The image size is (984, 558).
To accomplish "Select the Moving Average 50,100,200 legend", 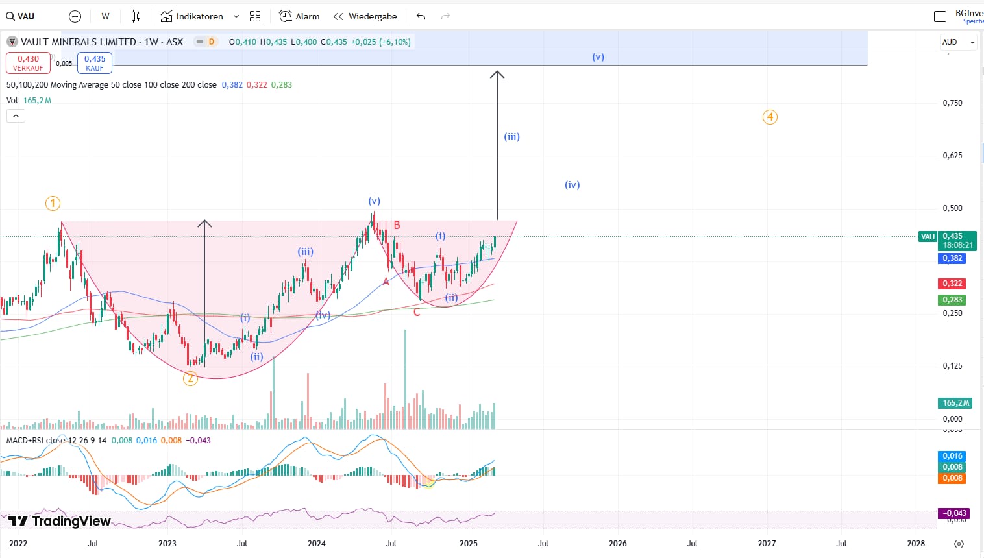I will pyautogui.click(x=112, y=85).
